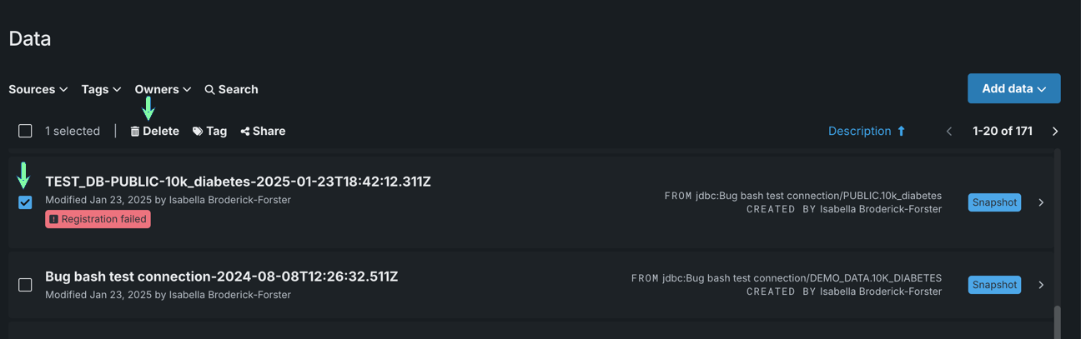Go to next page of datasets
The height and width of the screenshot is (339, 1081).
[x=1055, y=132]
